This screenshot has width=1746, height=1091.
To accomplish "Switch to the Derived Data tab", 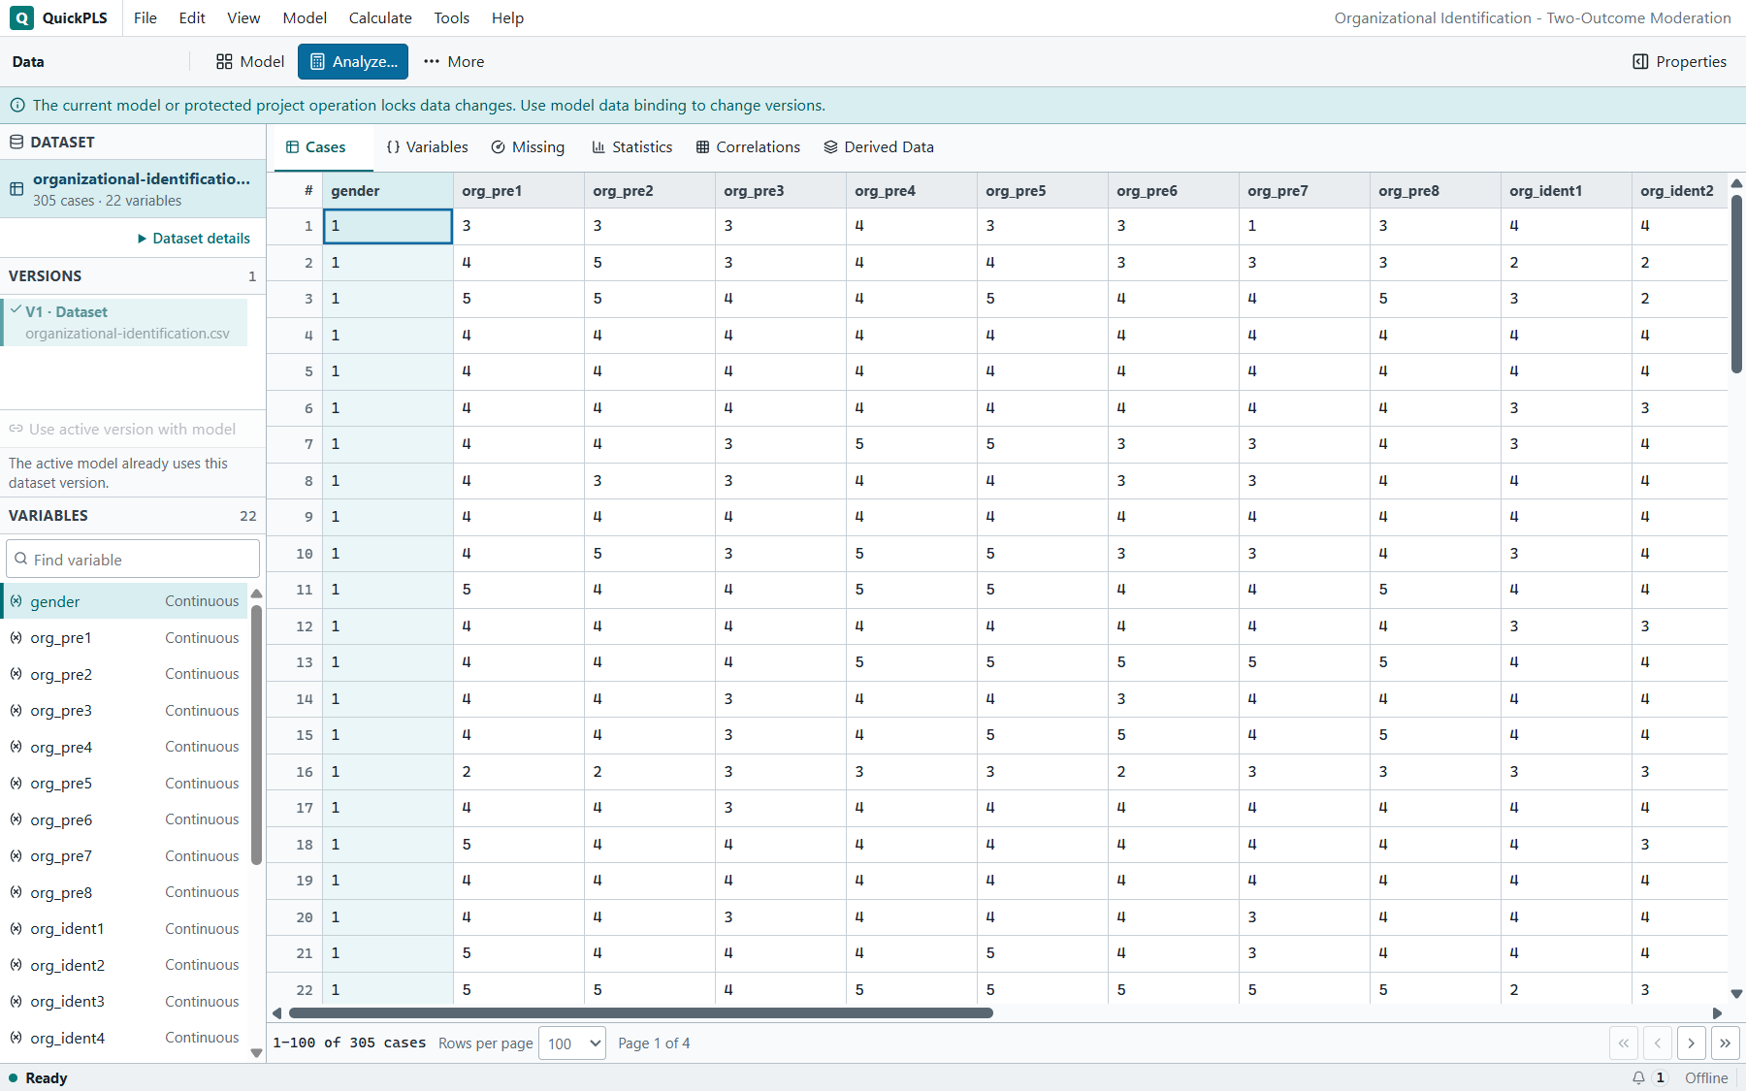I will 879,147.
